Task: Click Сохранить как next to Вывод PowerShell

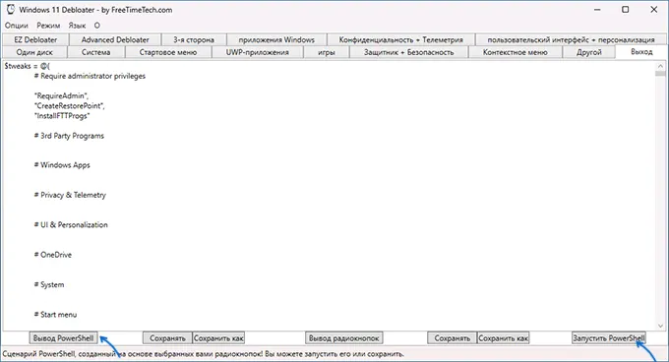Action: click(218, 338)
